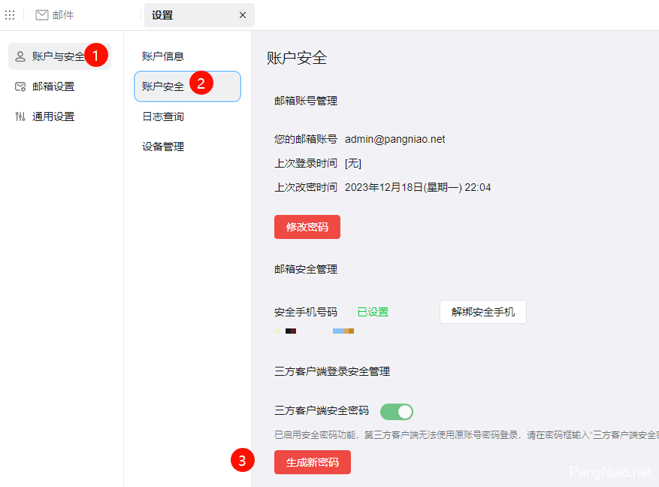Open the 邮件 tab
659x487 pixels.
[x=55, y=15]
